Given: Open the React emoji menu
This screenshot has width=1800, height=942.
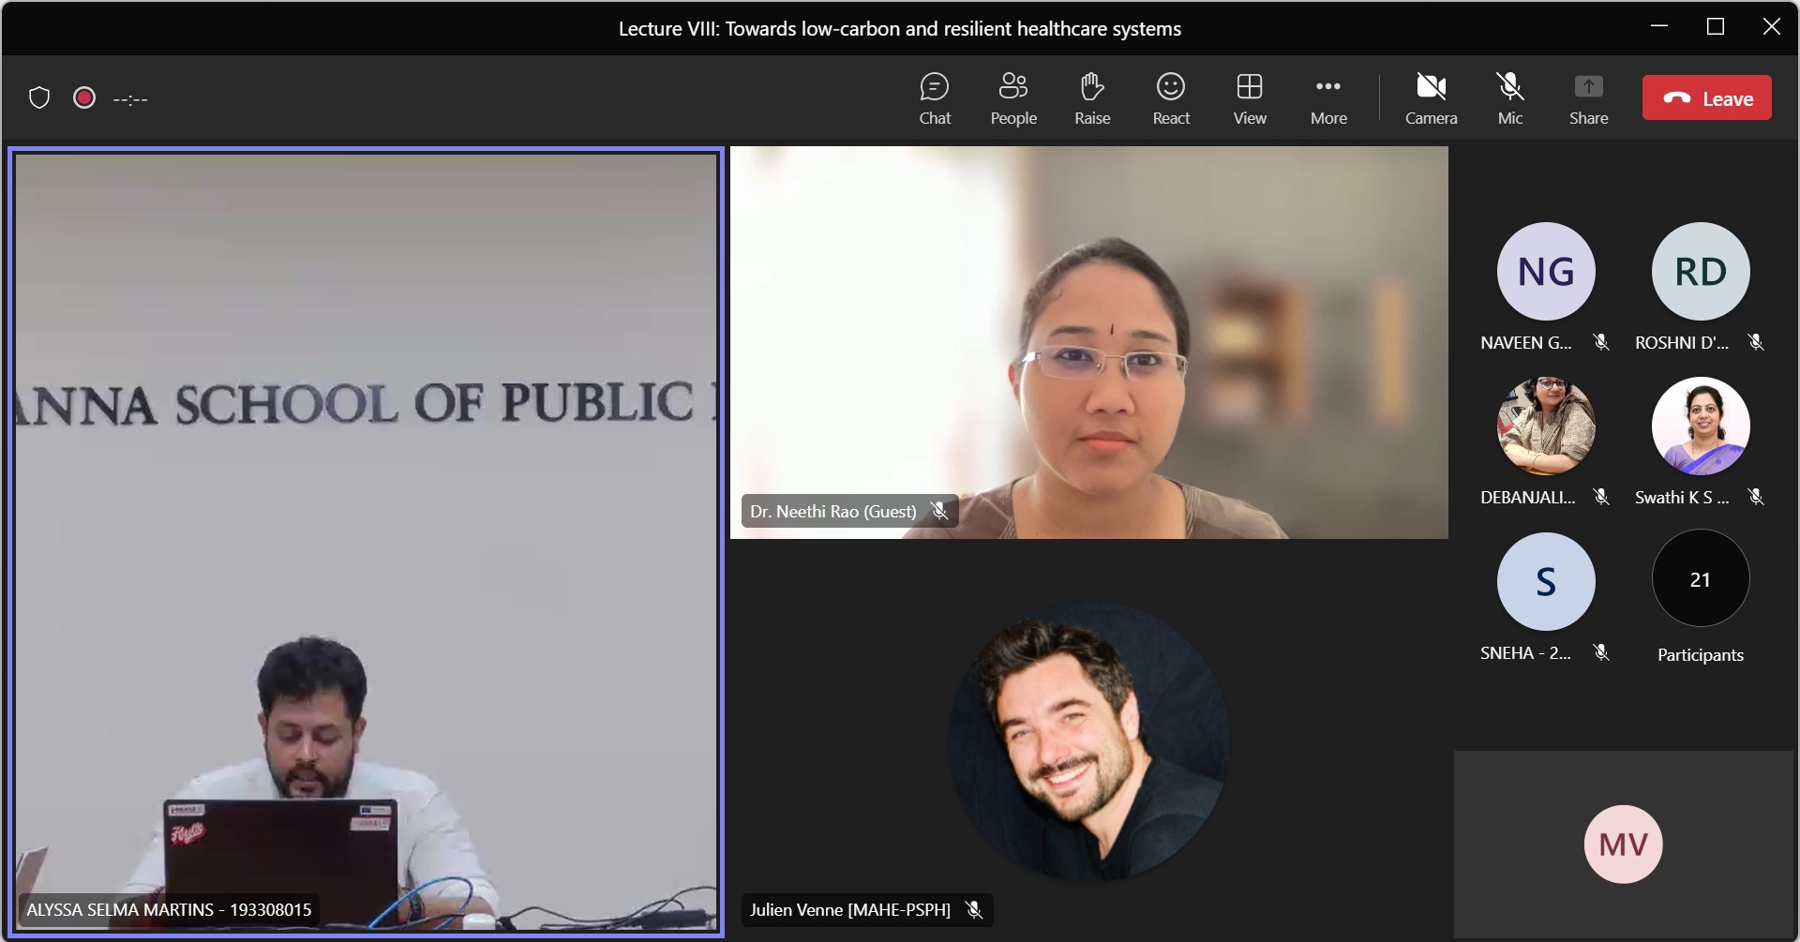Looking at the screenshot, I should (1170, 98).
